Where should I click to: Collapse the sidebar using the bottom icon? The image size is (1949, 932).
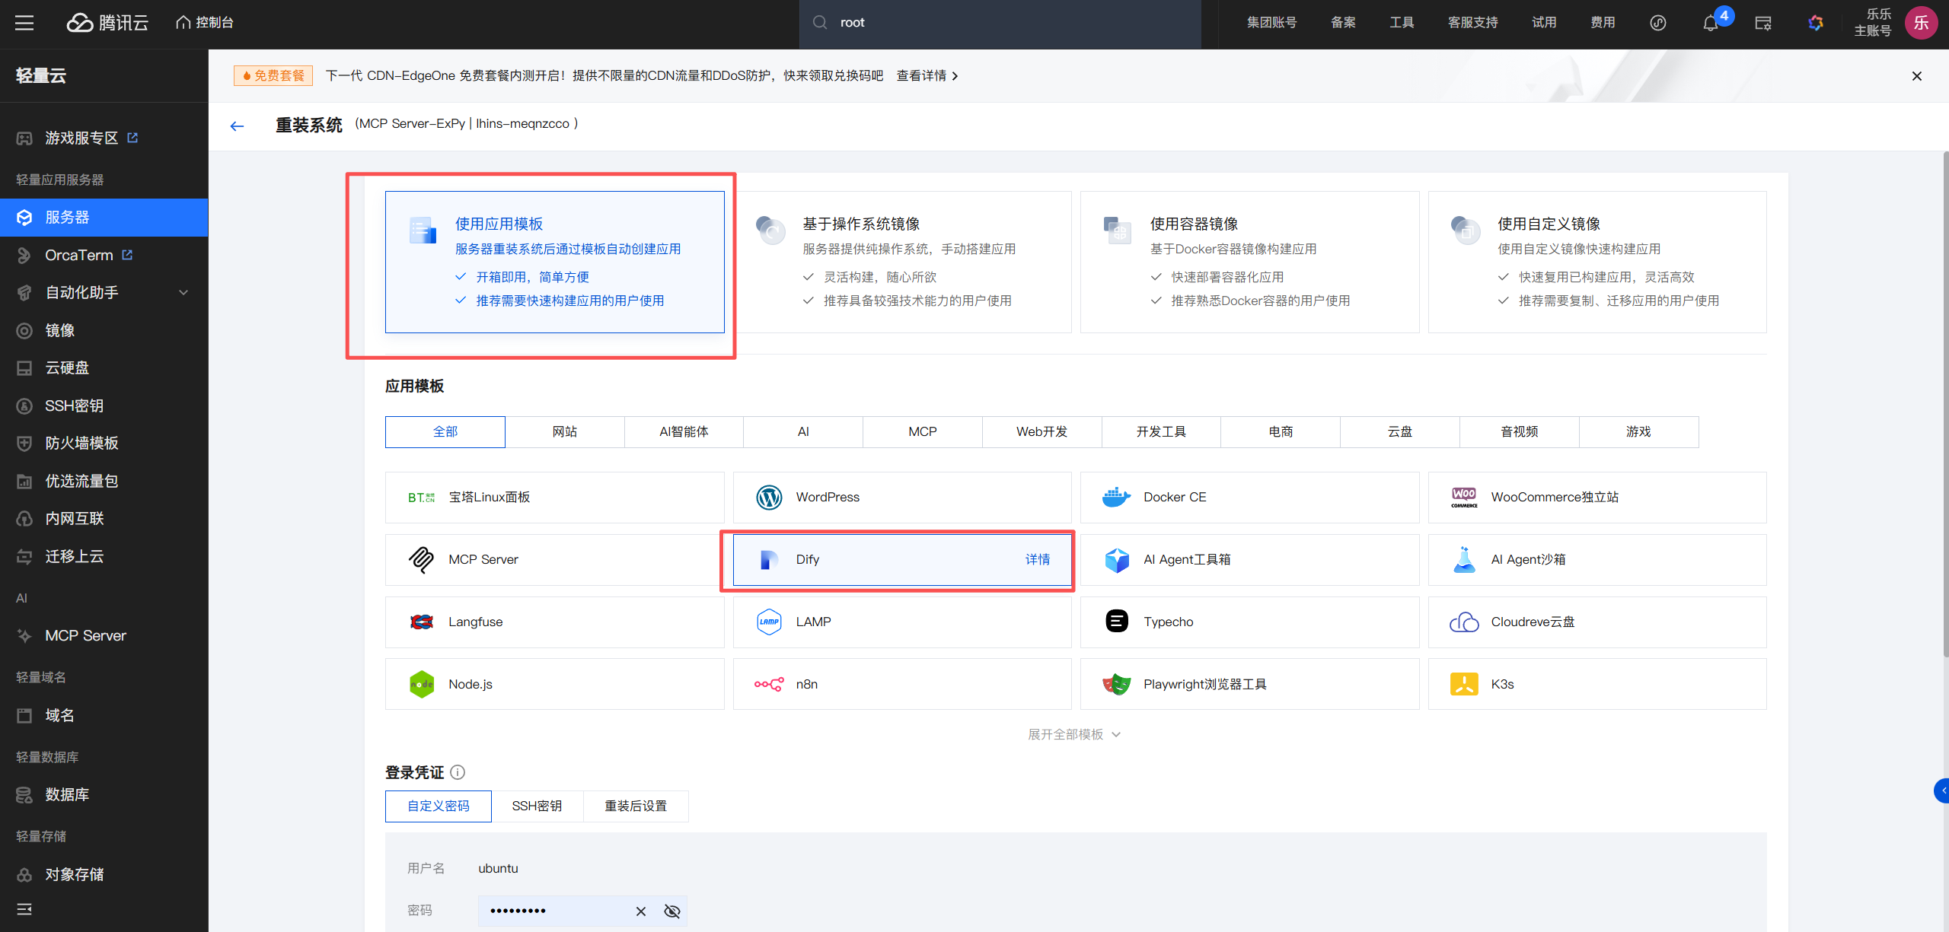click(x=24, y=909)
